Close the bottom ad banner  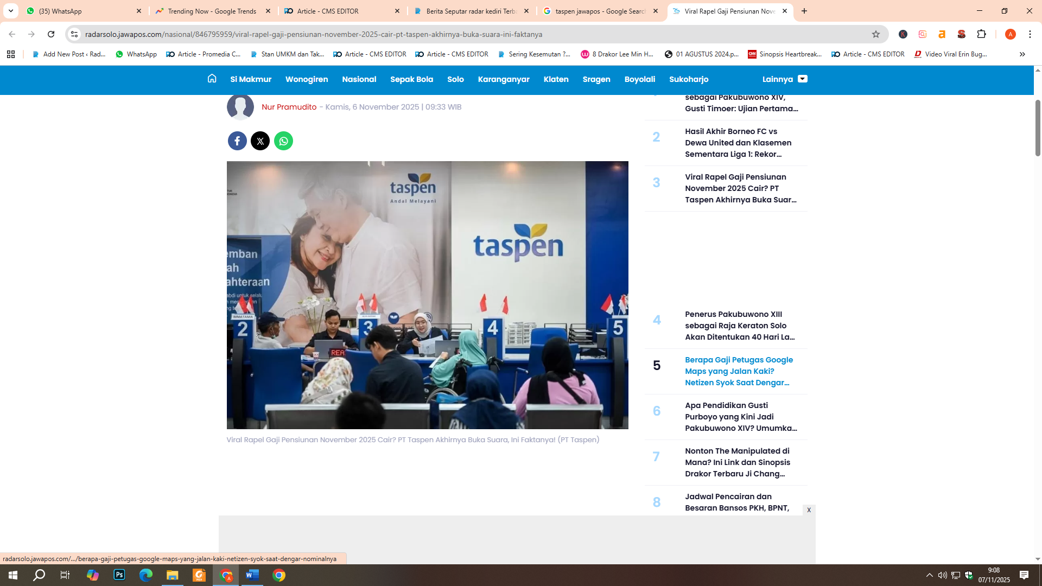[809, 510]
